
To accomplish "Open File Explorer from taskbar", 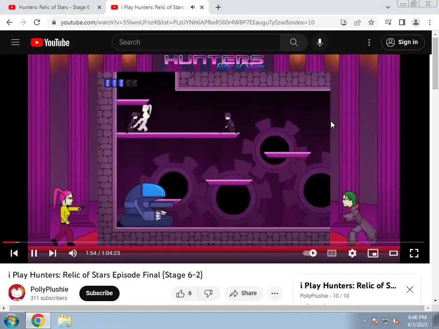I will pos(65,320).
